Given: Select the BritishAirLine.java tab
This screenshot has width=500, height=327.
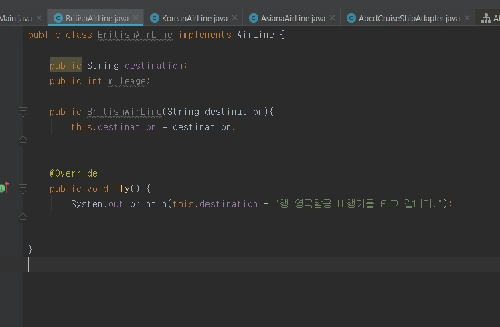Looking at the screenshot, I should 97,19.
